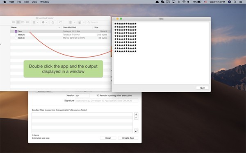Click the Bluetooth icon in menu bar
The height and width of the screenshot is (153, 246).
179,2
